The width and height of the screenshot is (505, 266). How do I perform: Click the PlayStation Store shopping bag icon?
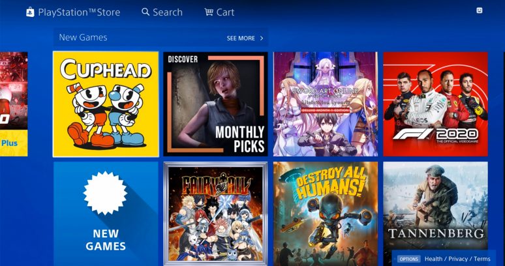pos(30,12)
